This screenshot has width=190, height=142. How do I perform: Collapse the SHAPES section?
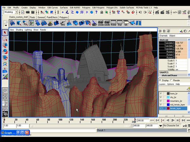click(163, 72)
